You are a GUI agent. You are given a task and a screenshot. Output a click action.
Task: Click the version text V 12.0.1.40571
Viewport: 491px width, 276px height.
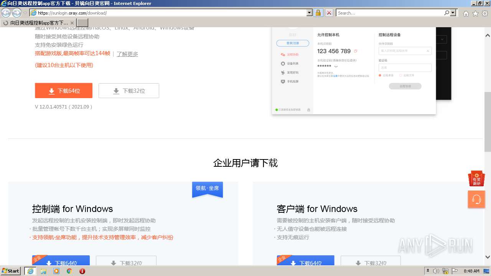coord(64,107)
